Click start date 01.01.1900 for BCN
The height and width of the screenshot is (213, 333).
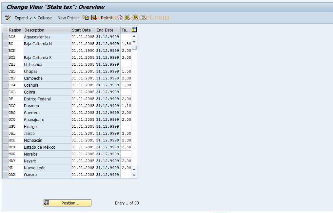[x=84, y=51]
